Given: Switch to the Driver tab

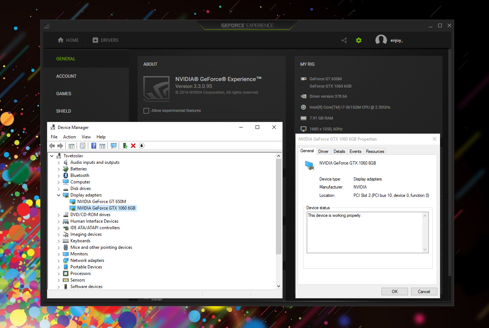Looking at the screenshot, I should click(x=323, y=151).
